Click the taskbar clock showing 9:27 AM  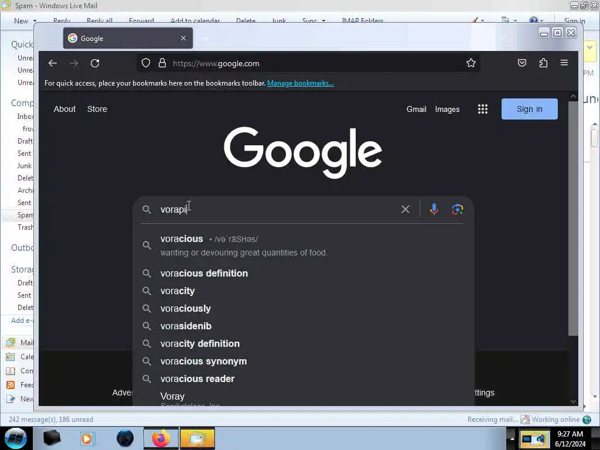coord(570,439)
